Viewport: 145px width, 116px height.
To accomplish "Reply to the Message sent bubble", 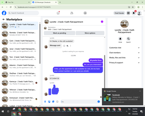I will 67,46.
